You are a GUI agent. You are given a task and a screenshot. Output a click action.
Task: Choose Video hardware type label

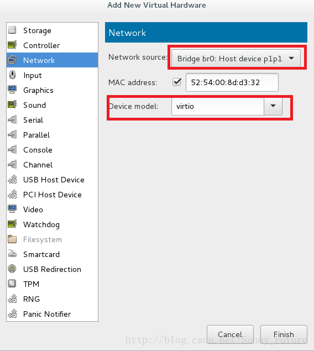[33, 209]
